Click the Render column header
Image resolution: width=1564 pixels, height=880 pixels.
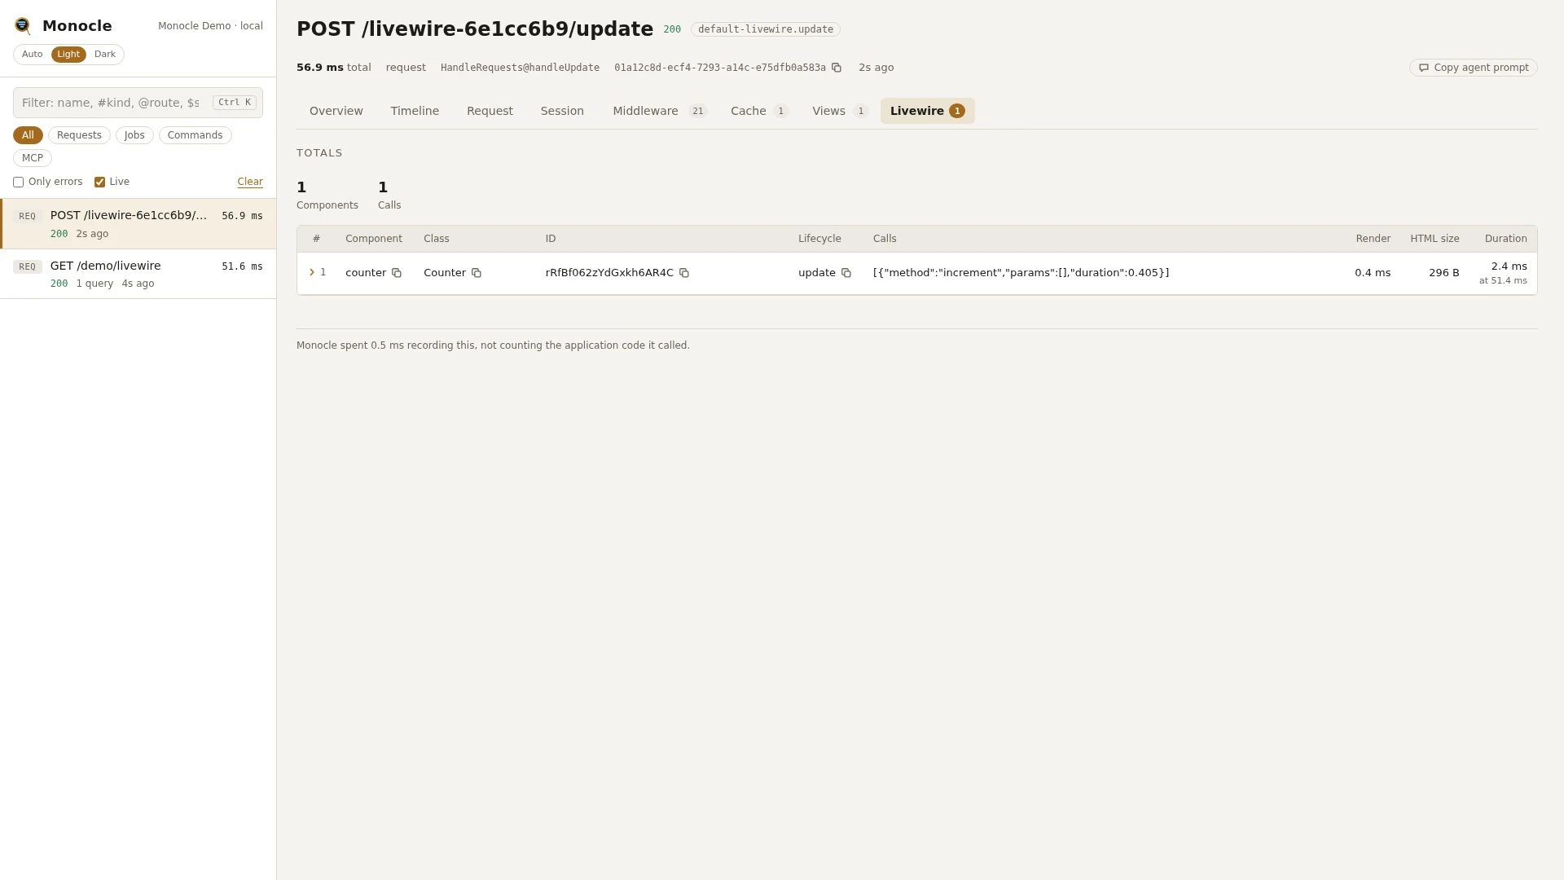pos(1373,239)
